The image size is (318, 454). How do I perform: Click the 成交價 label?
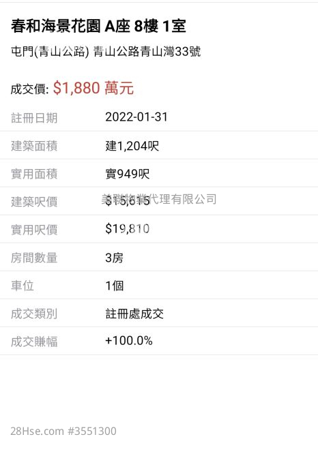30,89
